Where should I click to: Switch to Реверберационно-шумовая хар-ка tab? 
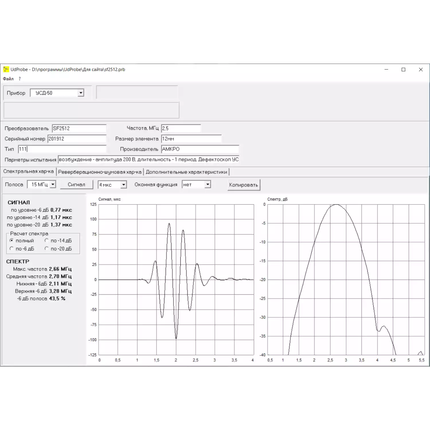point(100,172)
